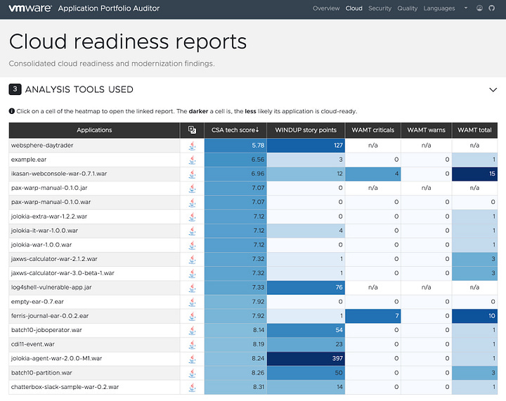
Task: Click Java icon for ferris-journal-ear-0.0.2.ear
Action: click(x=193, y=317)
